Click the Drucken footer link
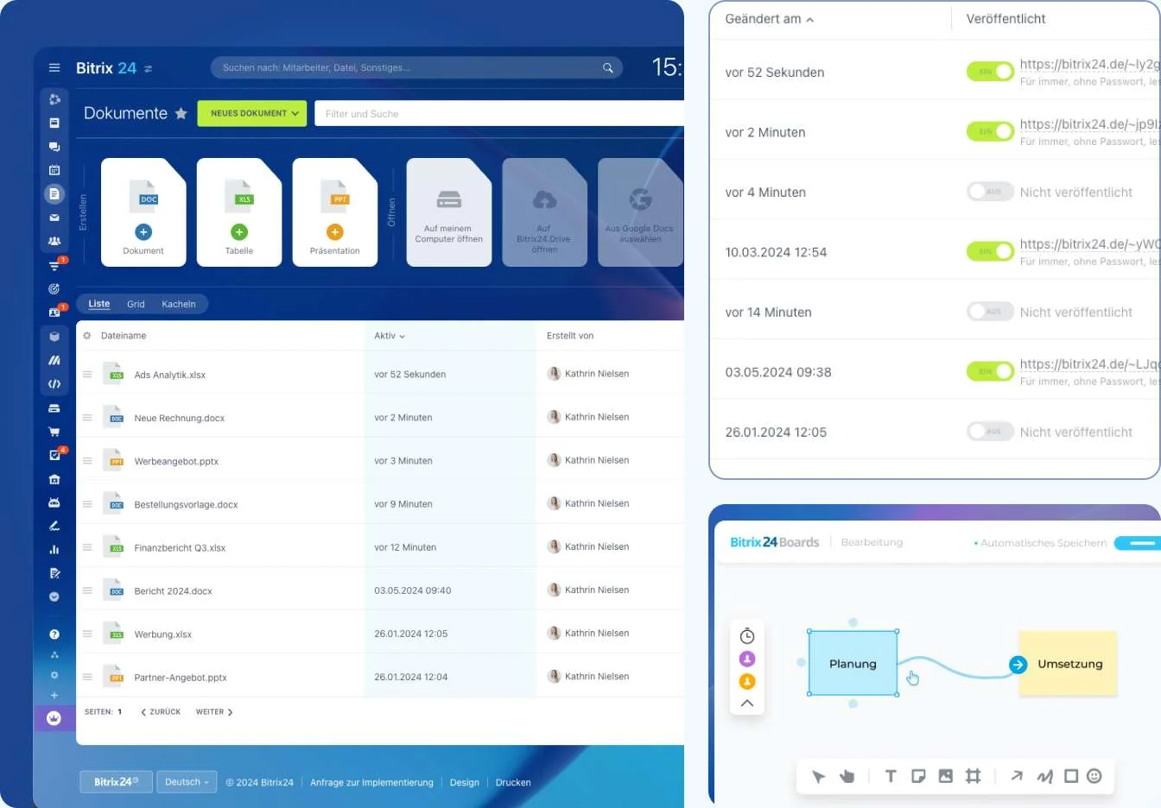Image resolution: width=1161 pixels, height=808 pixels. 513,782
